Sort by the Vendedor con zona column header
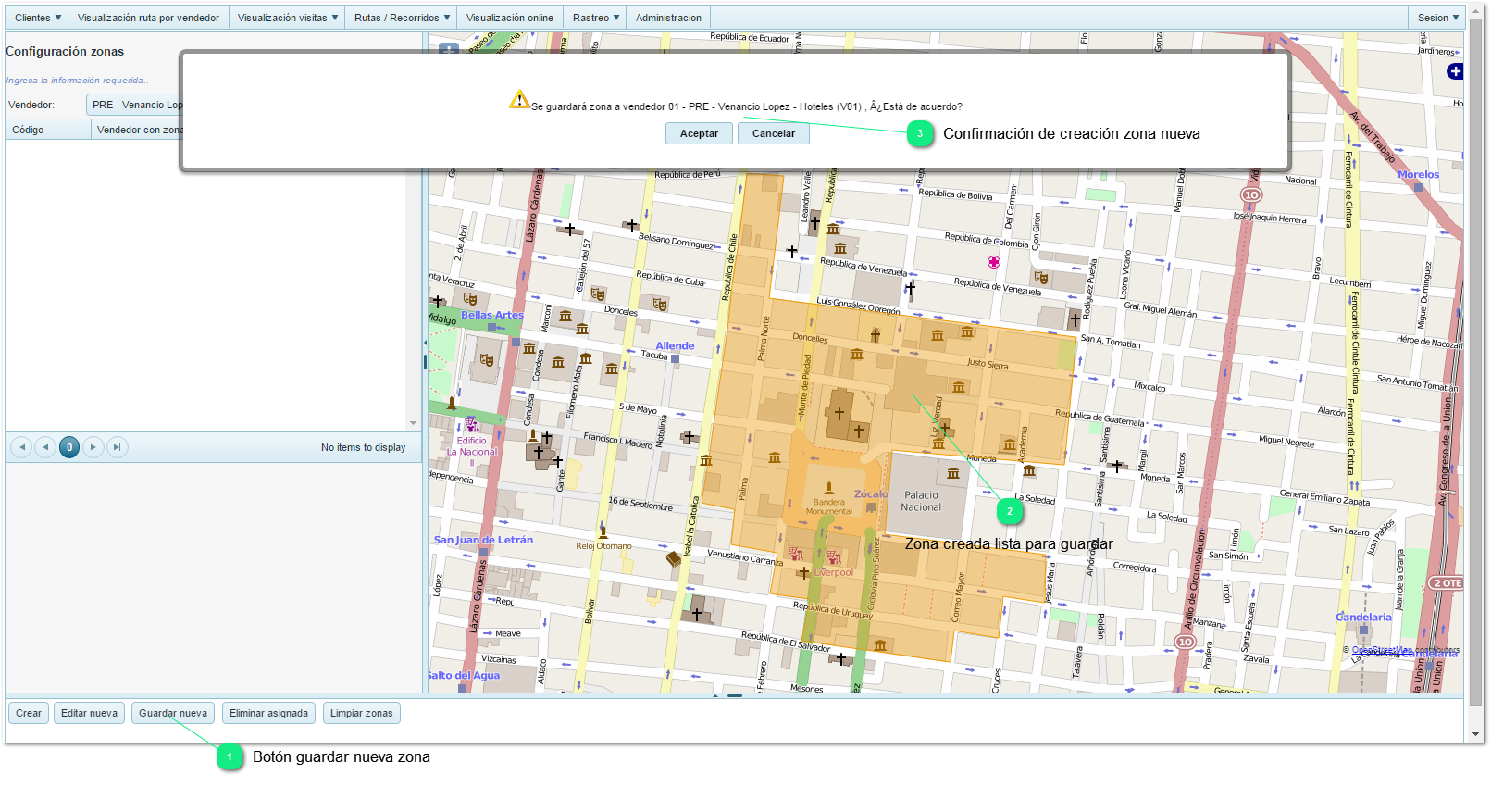The height and width of the screenshot is (787, 1491). tap(139, 130)
